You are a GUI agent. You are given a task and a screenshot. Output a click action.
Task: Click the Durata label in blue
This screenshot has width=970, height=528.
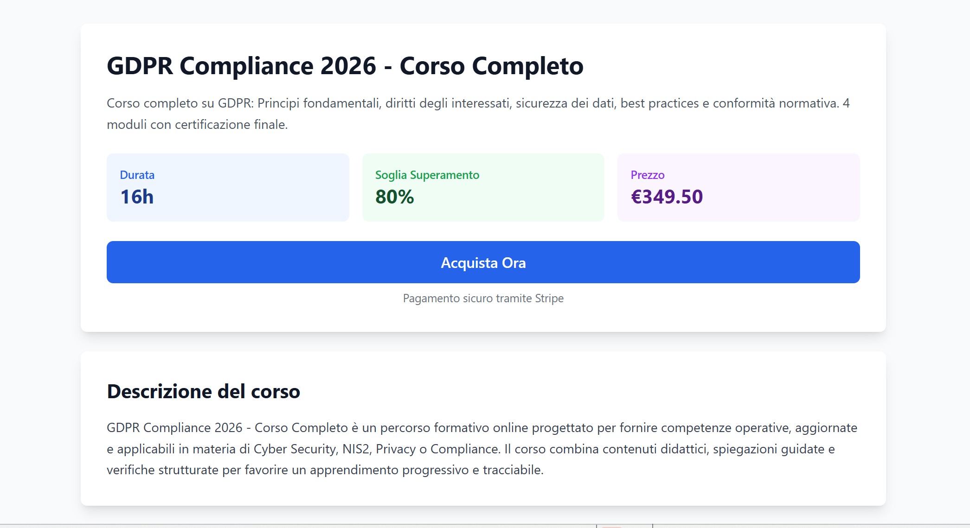pos(137,175)
